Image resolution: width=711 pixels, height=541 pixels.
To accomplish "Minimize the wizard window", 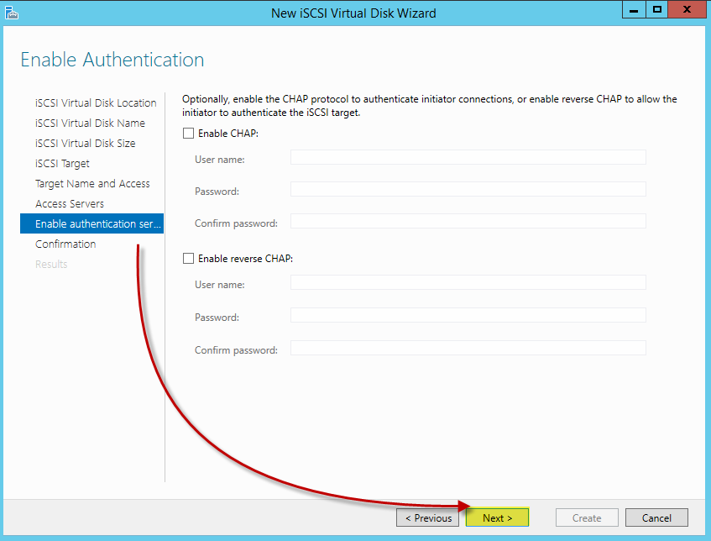I will click(634, 9).
